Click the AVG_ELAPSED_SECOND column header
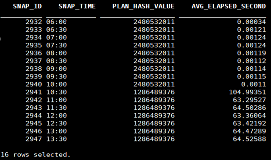Image resolution: width=271 pixels, height=160 pixels. (x=229, y=6)
